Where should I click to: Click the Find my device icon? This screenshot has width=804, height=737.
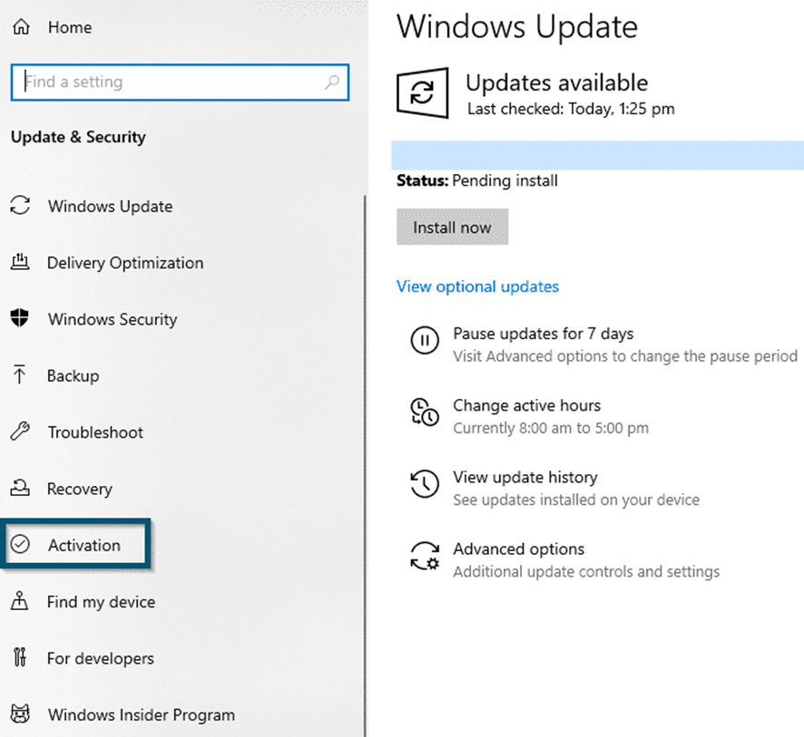click(x=19, y=600)
